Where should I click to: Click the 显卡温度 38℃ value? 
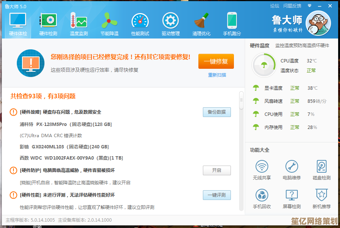coord(312,88)
